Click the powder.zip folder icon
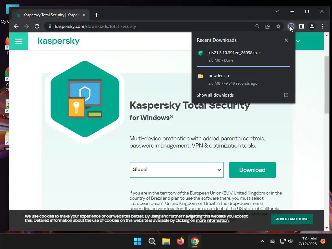 point(200,76)
